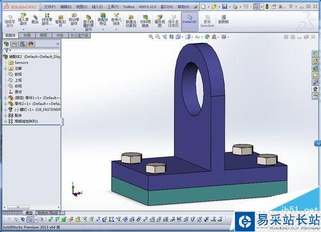Click the Mate (配合) tool in ribbon
Image resolution: width=321 pixels, height=232 pixels.
pos(35,19)
